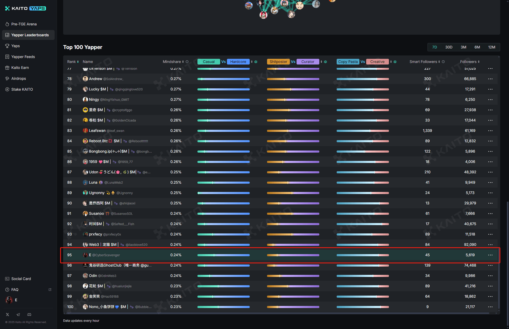Click the Telegram icon in sidebar footer

click(18, 314)
